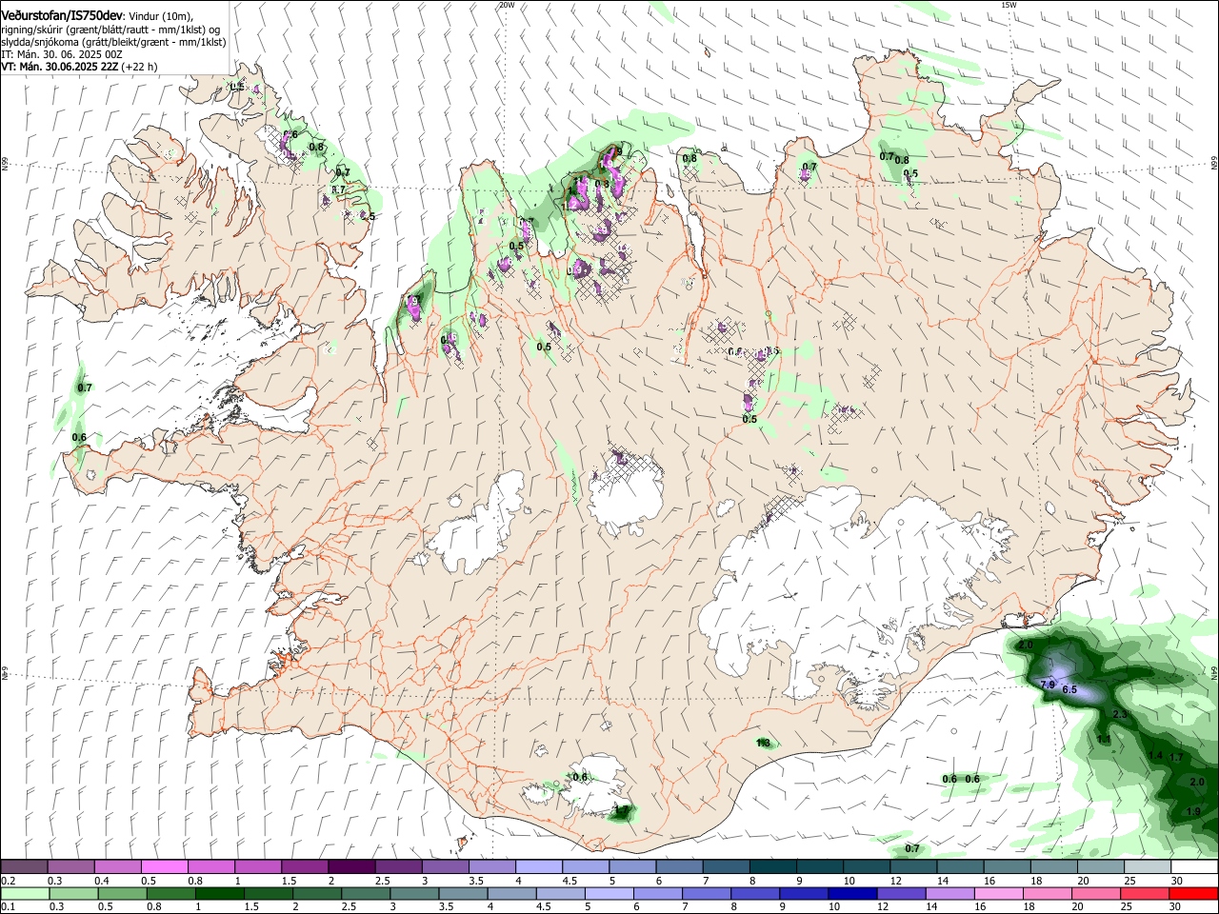Choose the royal blue rain swatch labeled 8
This screenshot has height=914, width=1219.
754,893
